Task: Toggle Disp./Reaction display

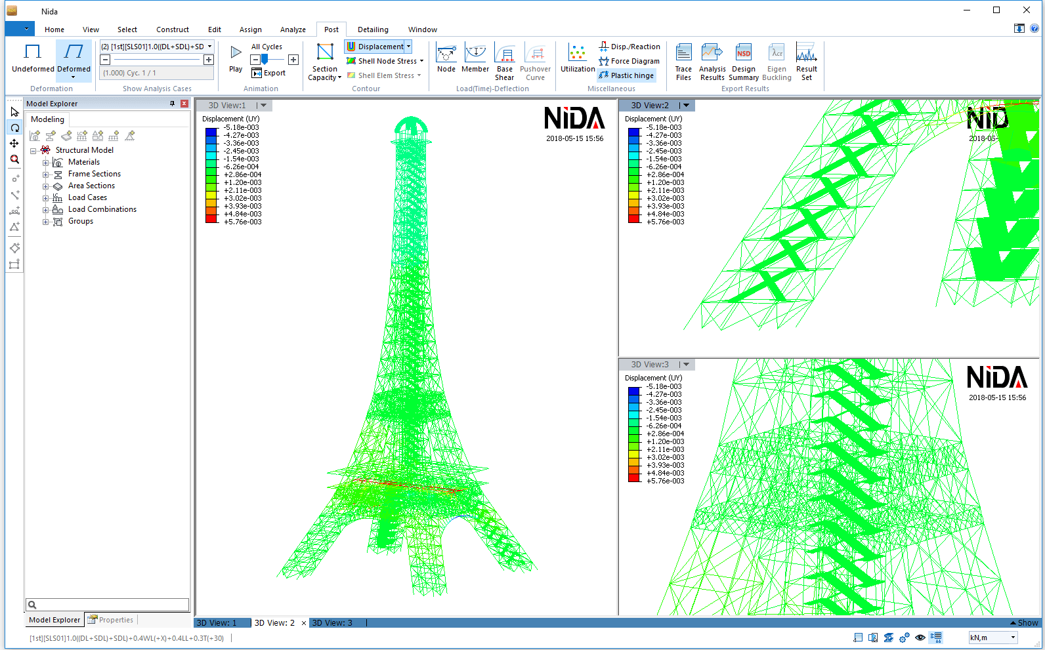Action: coord(629,47)
